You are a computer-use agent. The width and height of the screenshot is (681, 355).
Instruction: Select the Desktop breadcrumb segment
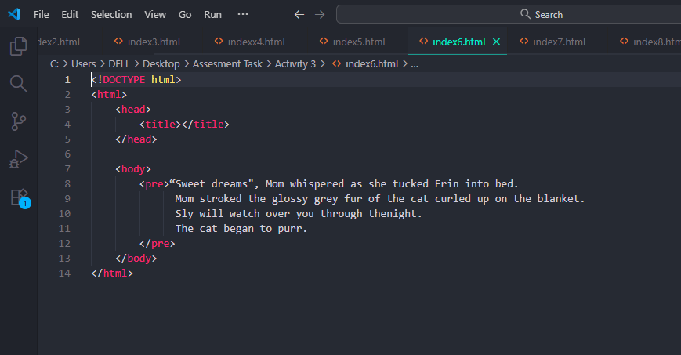(x=161, y=64)
